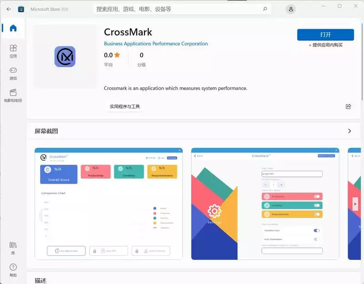Click the Microsoft Store logo icon
This screenshot has height=284, width=364.
[x=21, y=9]
